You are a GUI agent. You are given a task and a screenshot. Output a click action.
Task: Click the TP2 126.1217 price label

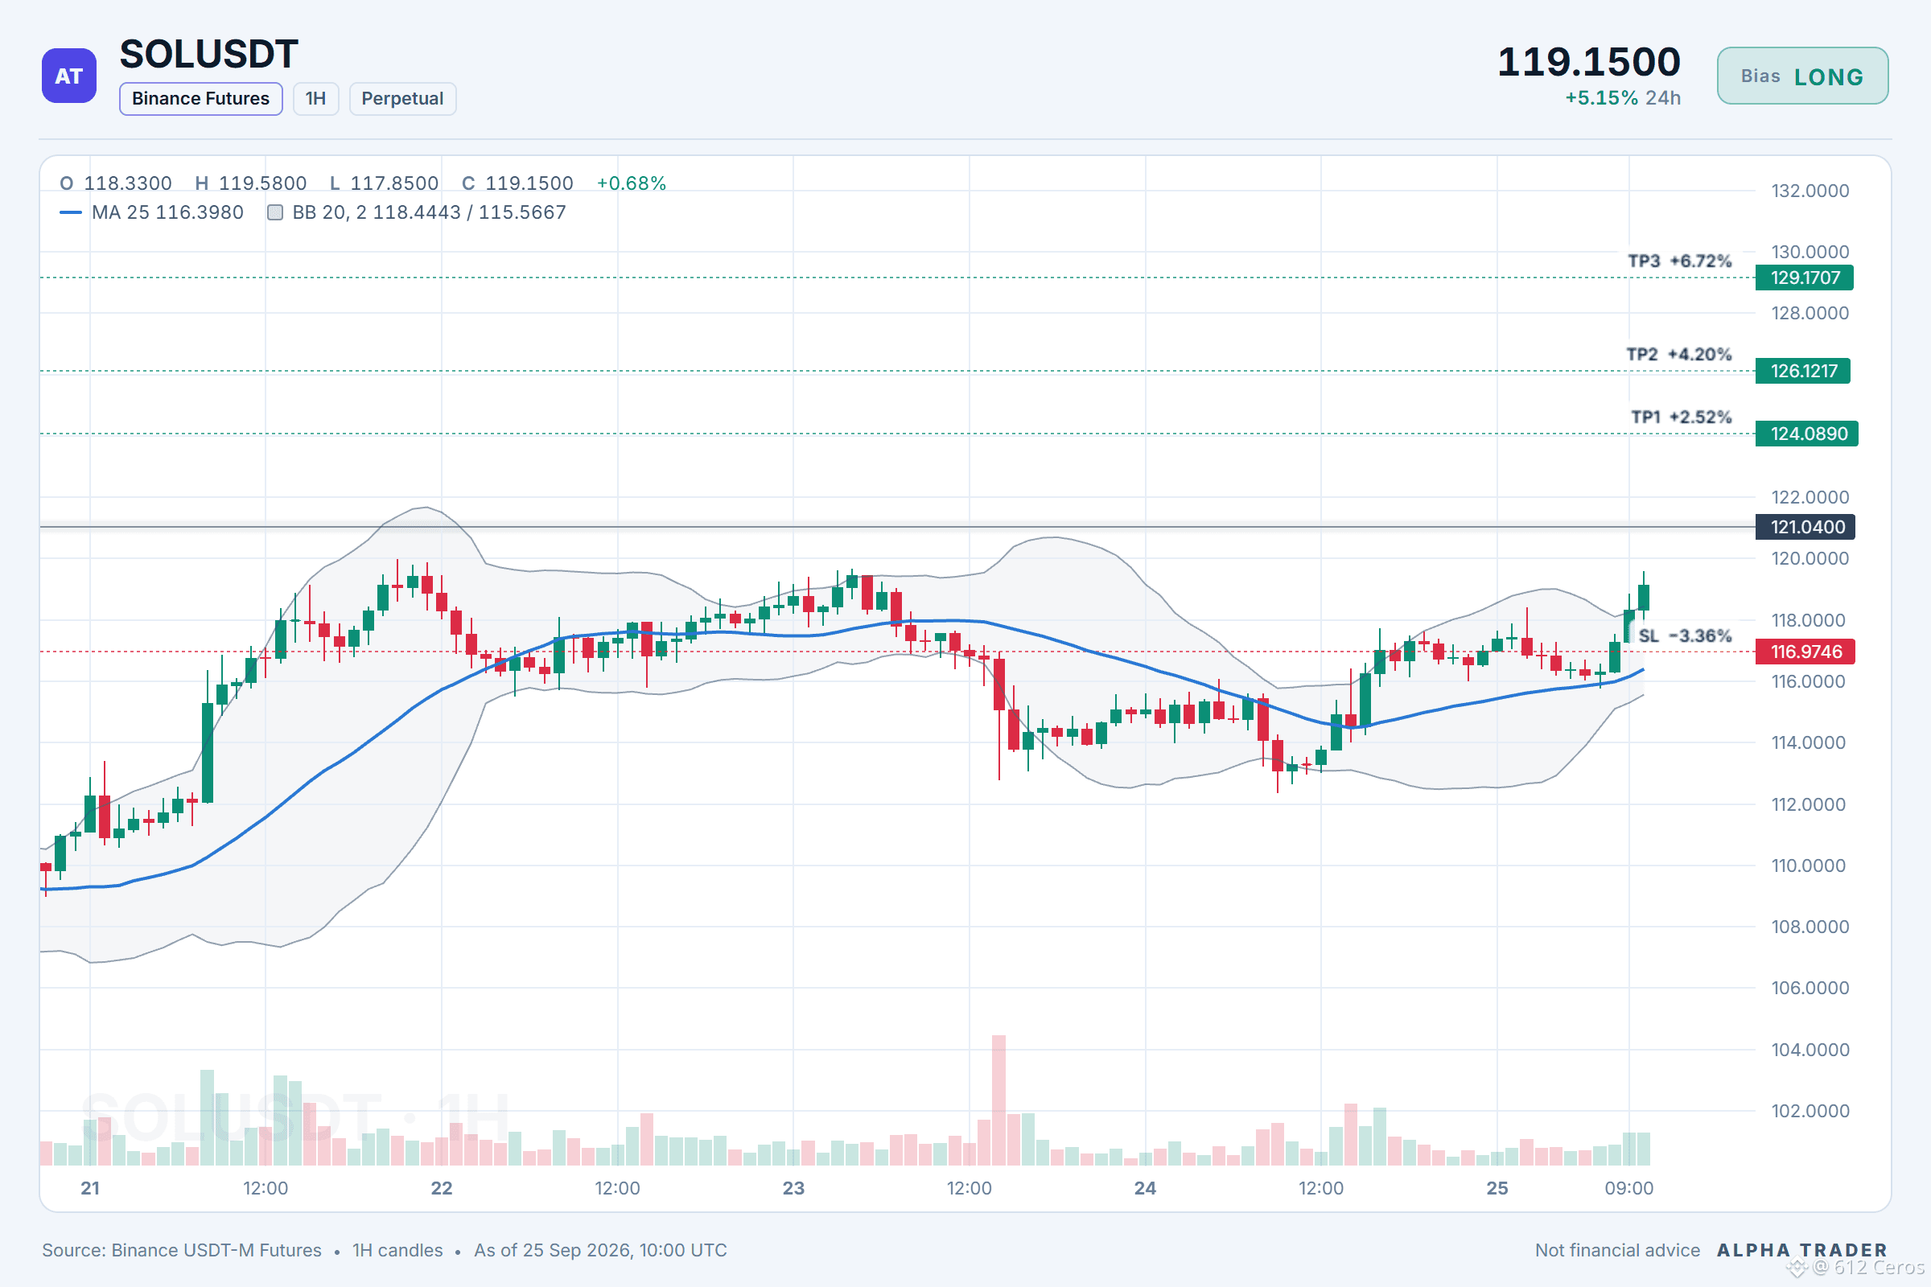(x=1802, y=371)
